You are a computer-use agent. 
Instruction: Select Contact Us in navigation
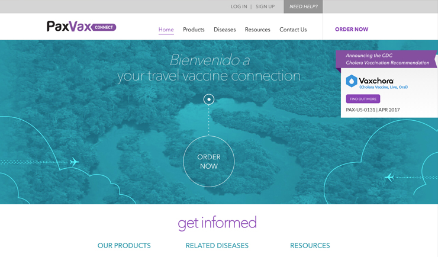point(293,30)
